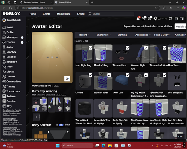Uncheck the Man Right Leg item

[91, 48]
